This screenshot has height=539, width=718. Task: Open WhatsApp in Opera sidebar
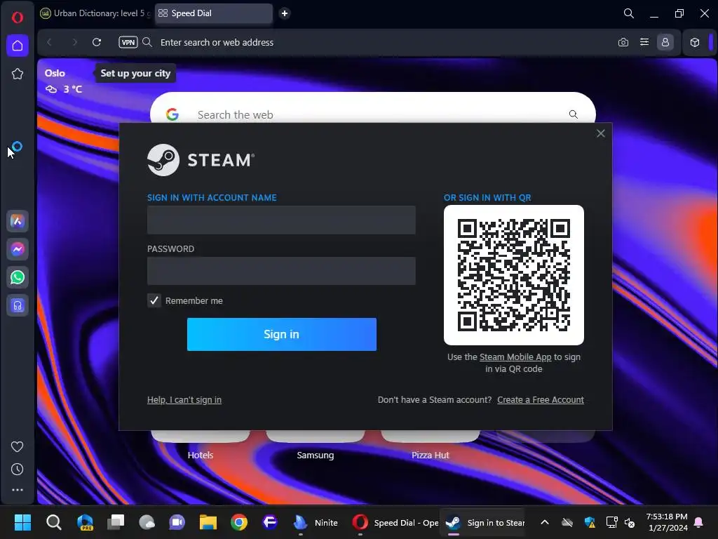tap(18, 277)
